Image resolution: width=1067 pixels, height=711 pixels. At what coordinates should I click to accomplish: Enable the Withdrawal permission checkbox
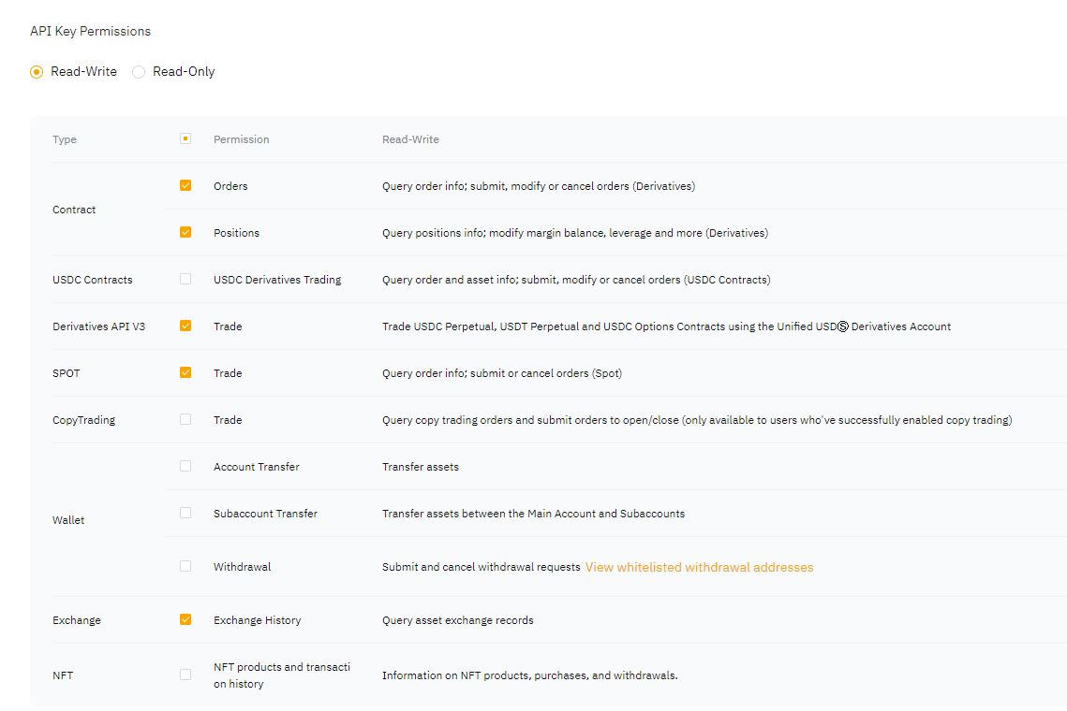185,566
